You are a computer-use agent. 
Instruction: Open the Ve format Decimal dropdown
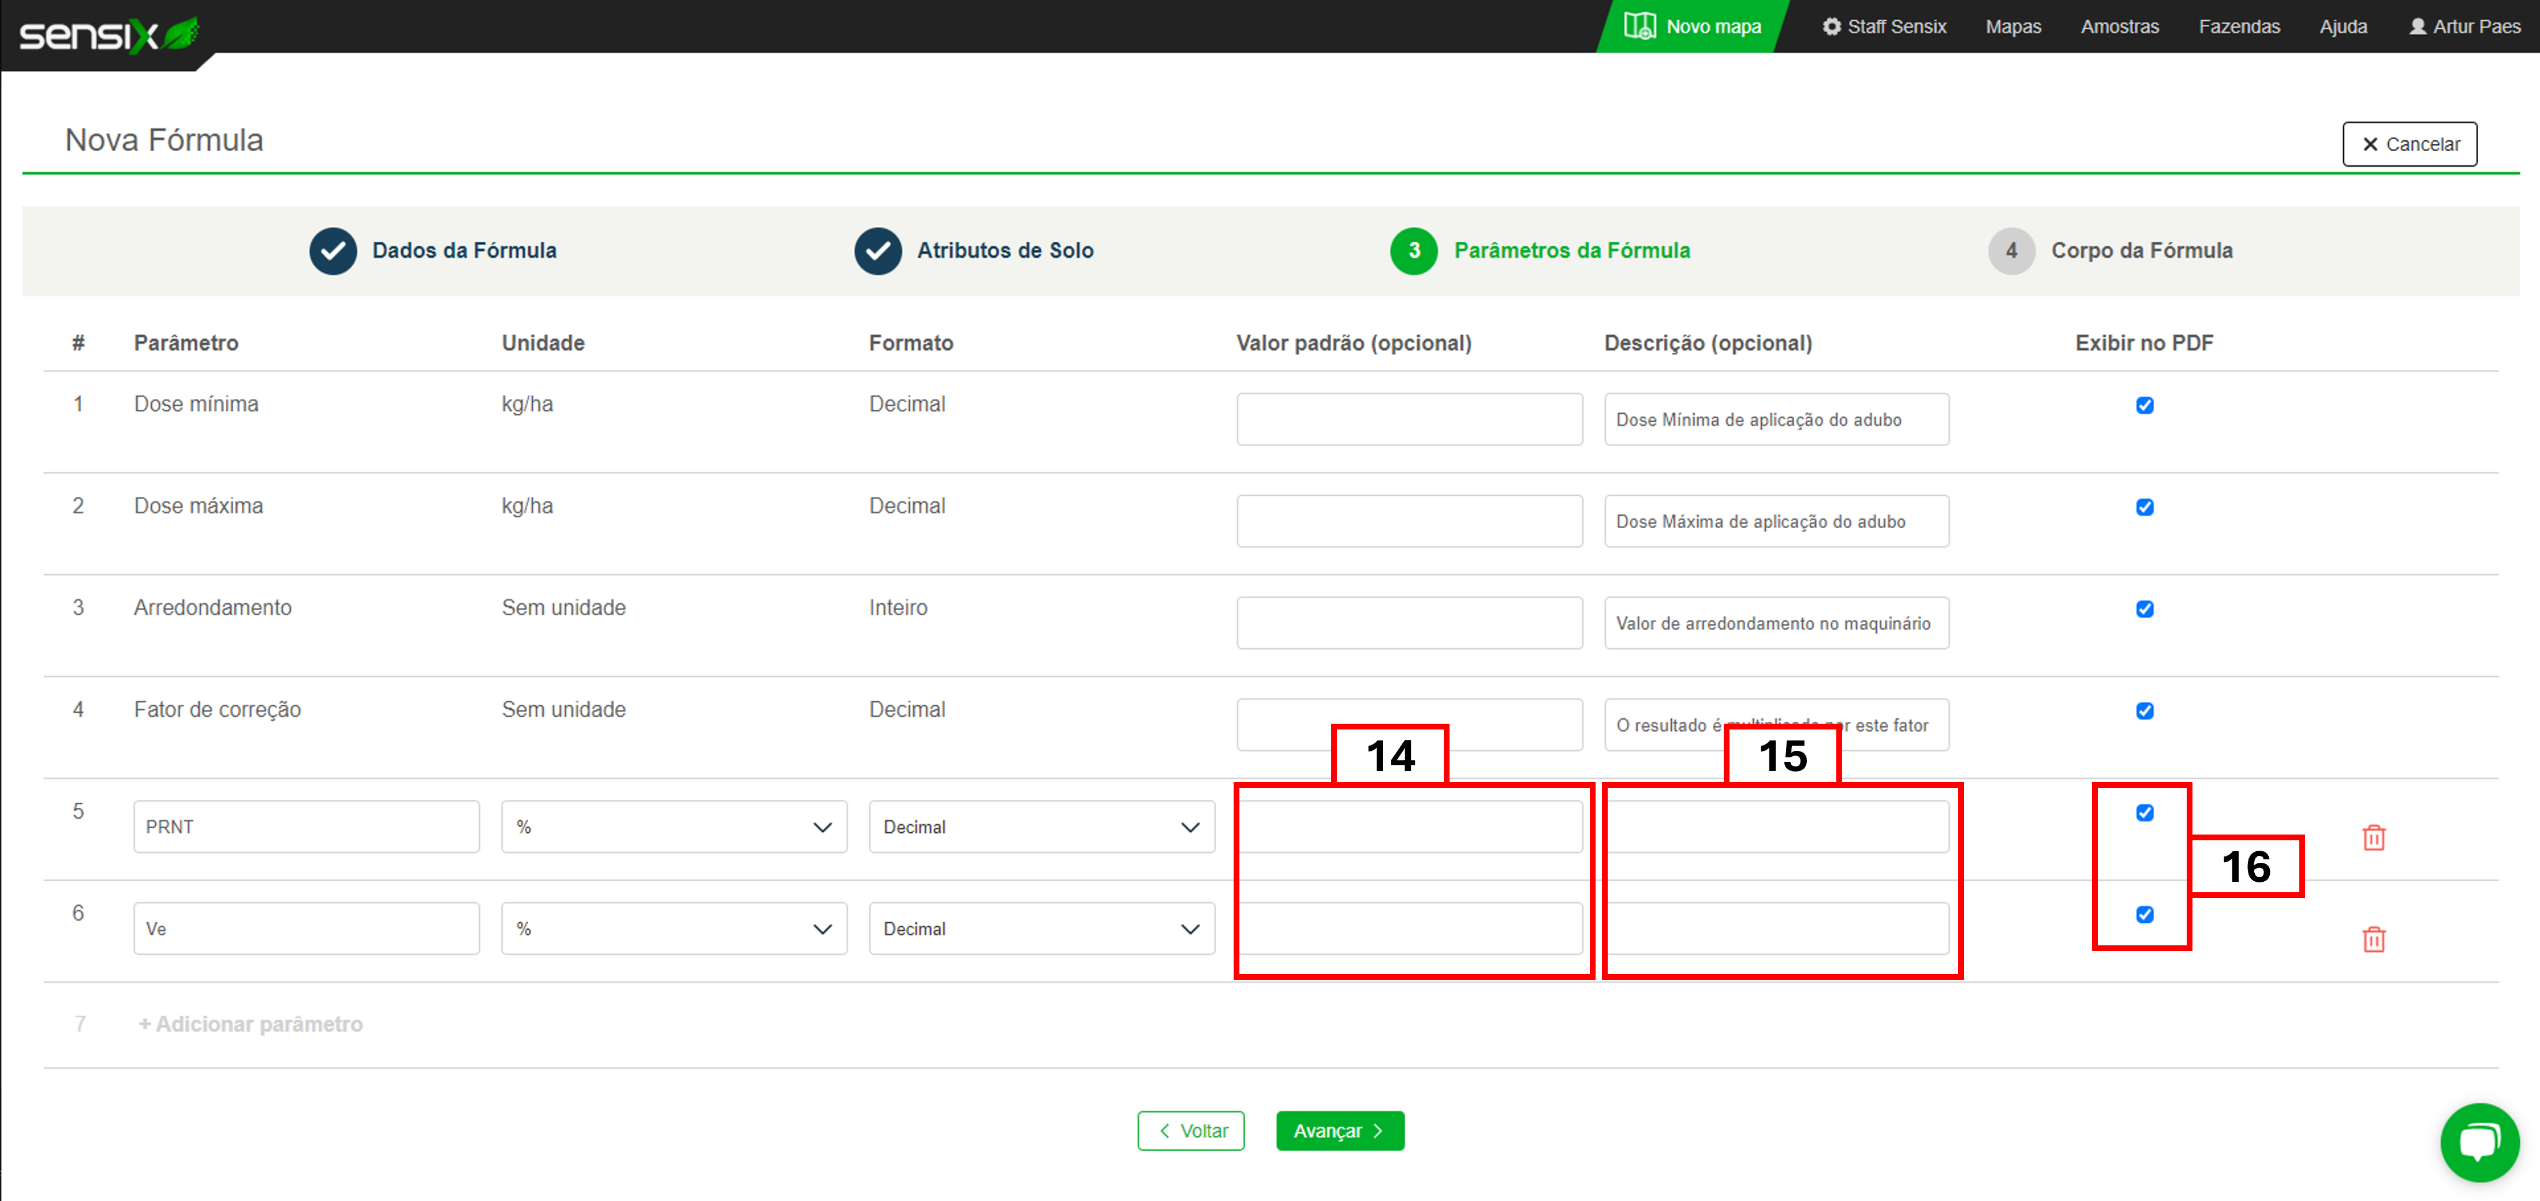coord(1040,928)
